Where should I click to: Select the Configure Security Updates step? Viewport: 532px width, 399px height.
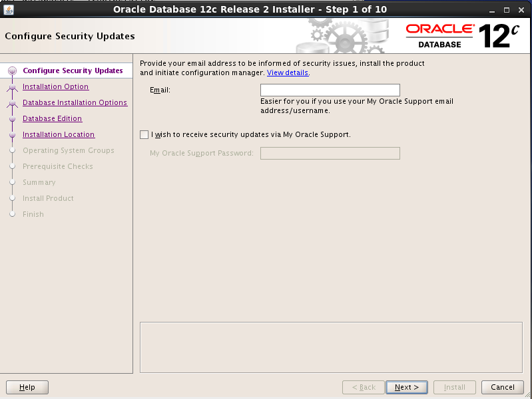tap(73, 70)
